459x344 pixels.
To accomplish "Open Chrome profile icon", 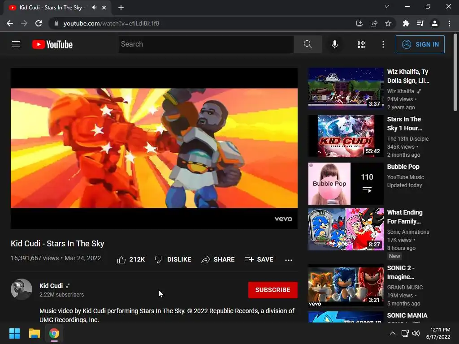I will pos(435,23).
